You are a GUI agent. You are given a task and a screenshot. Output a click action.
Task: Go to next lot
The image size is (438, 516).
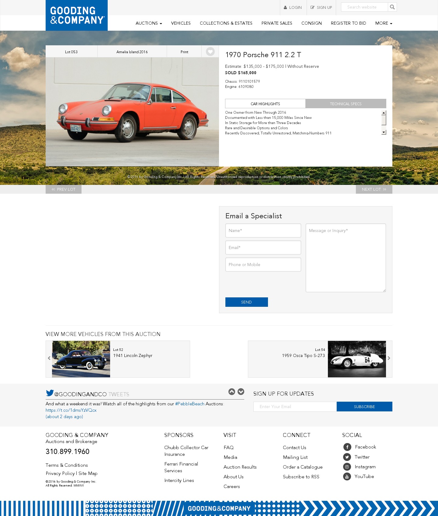click(x=374, y=189)
